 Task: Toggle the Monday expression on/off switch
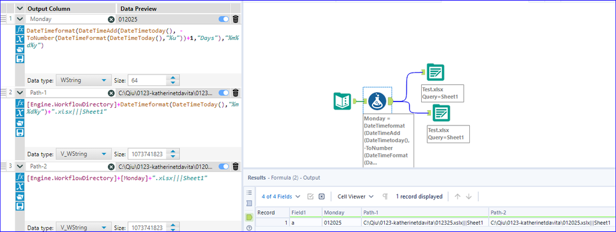click(224, 19)
